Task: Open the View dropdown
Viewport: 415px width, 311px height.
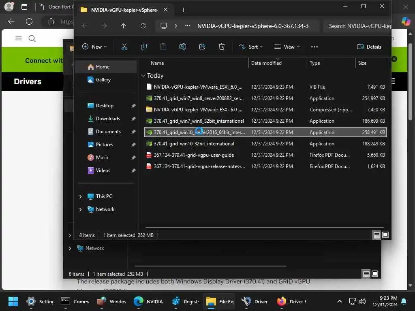Action: pyautogui.click(x=287, y=47)
